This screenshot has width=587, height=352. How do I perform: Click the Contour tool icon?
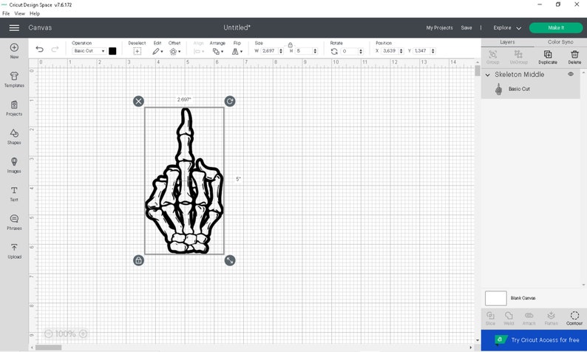click(x=574, y=317)
